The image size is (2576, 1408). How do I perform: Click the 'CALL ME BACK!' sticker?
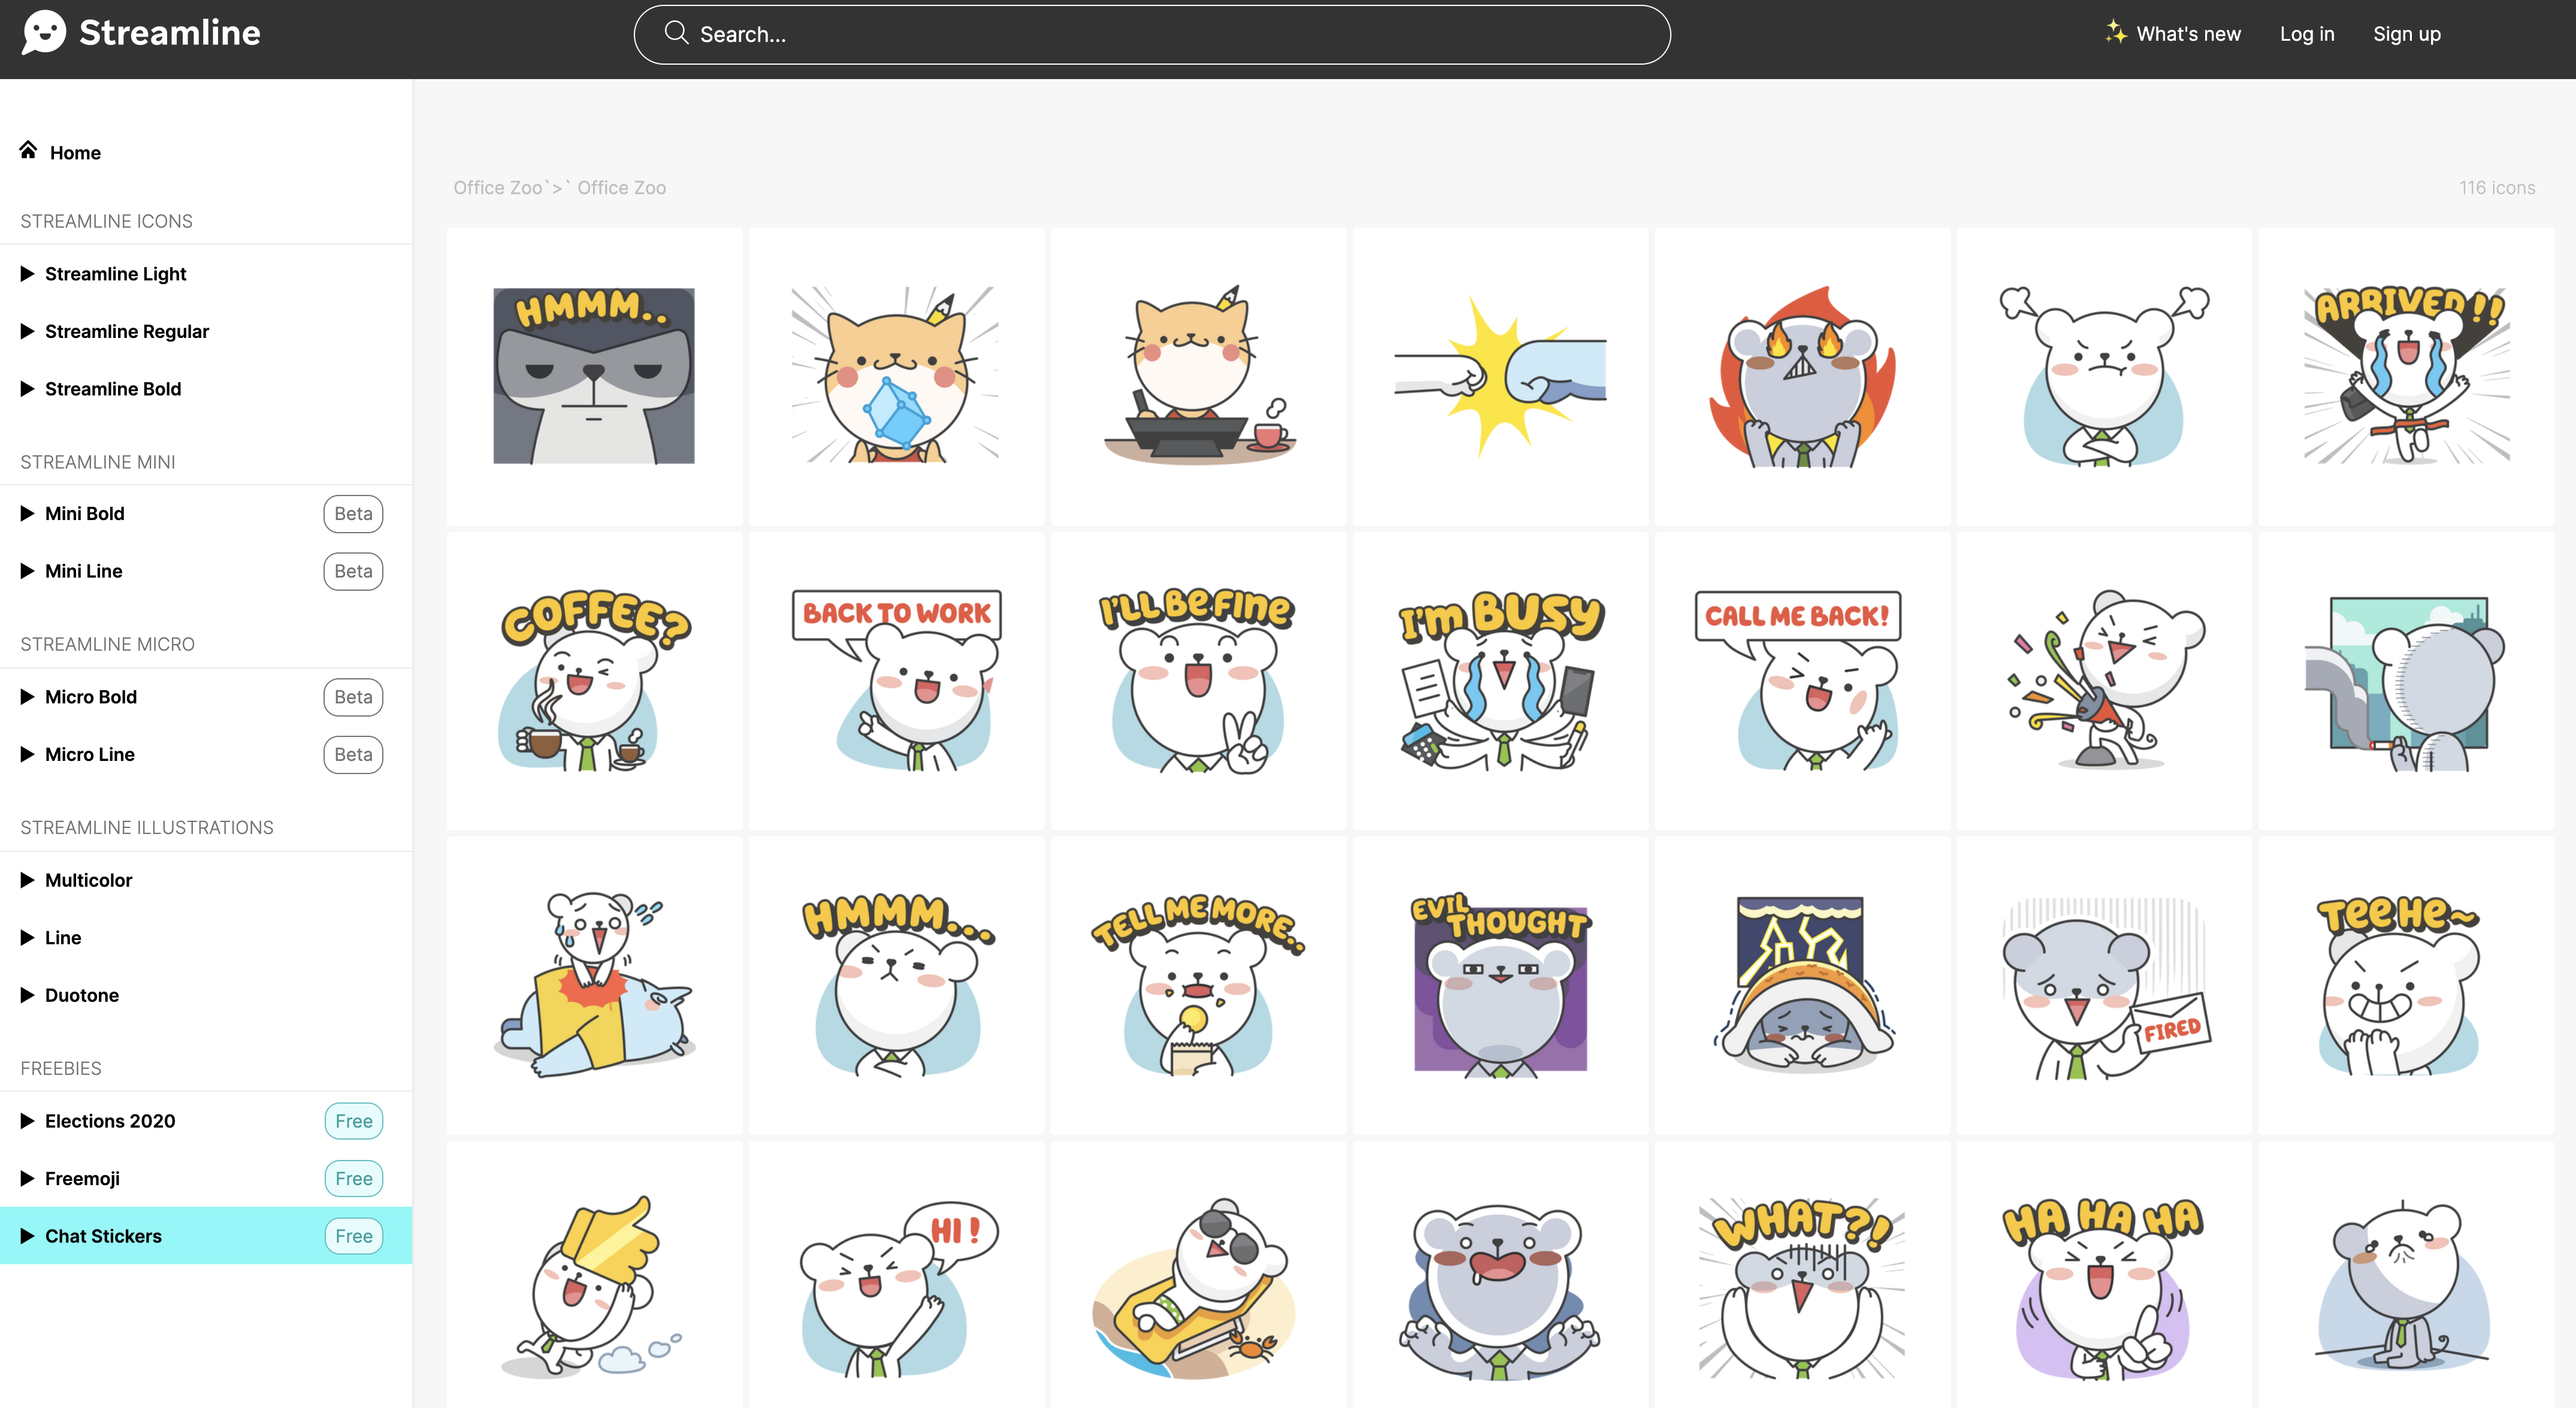(1802, 680)
